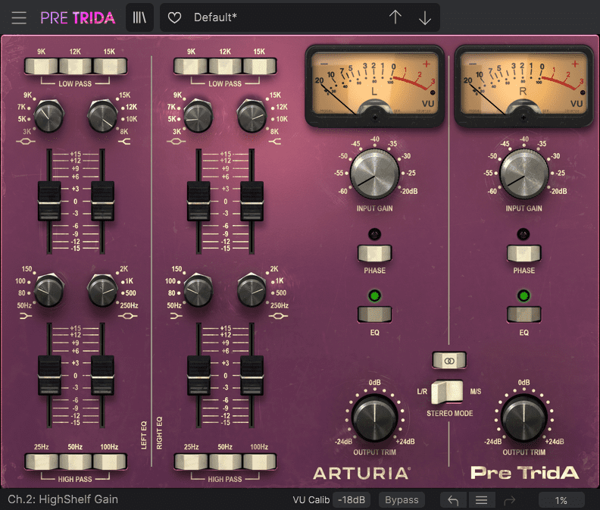The width and height of the screenshot is (600, 510).
Task: Click Right EQ low-mid gain fader
Action: coord(252,376)
